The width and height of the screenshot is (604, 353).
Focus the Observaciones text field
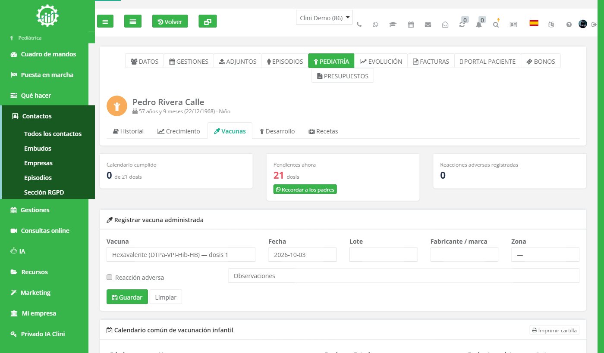click(x=404, y=276)
